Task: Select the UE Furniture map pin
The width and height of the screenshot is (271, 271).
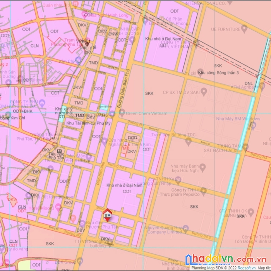Action: pyautogui.click(x=244, y=29)
